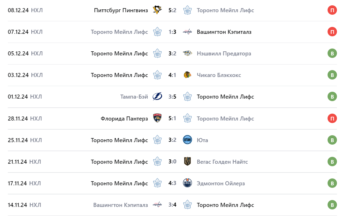
Task: Open Эдмонтон Ойлерз team page
Action: point(221,183)
